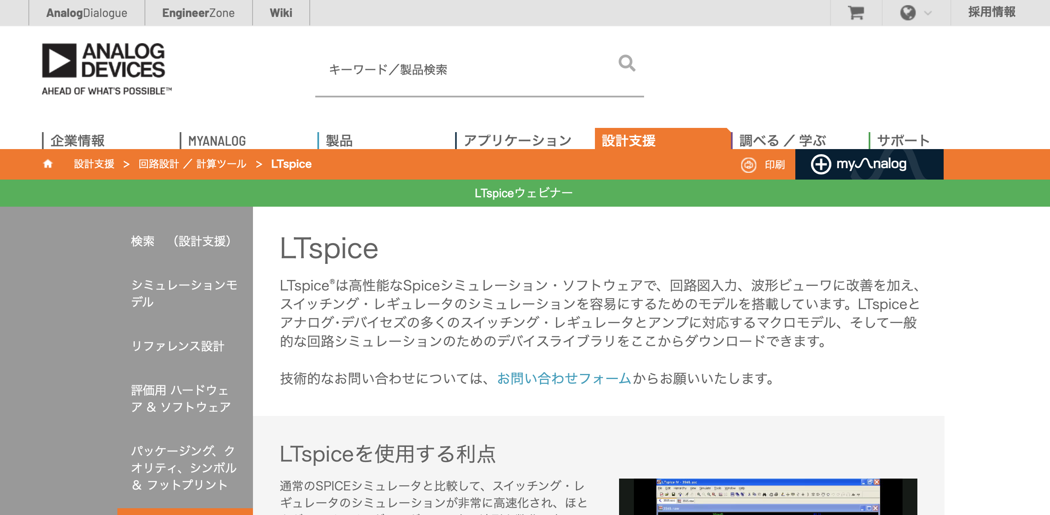This screenshot has height=515, width=1050.
Task: Open MYANALOG main menu
Action: pos(217,141)
